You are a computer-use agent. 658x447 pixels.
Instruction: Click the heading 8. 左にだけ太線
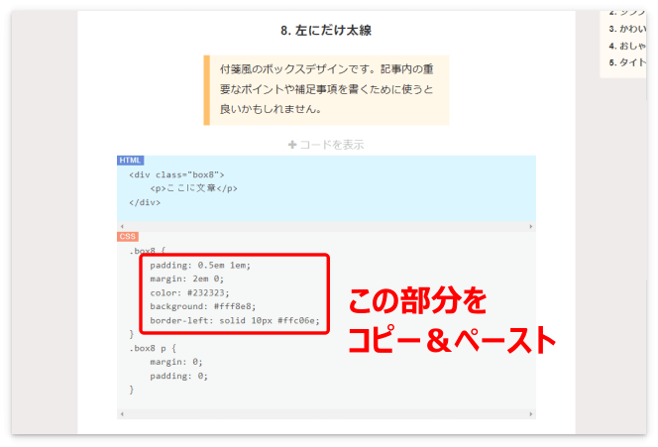(x=326, y=30)
